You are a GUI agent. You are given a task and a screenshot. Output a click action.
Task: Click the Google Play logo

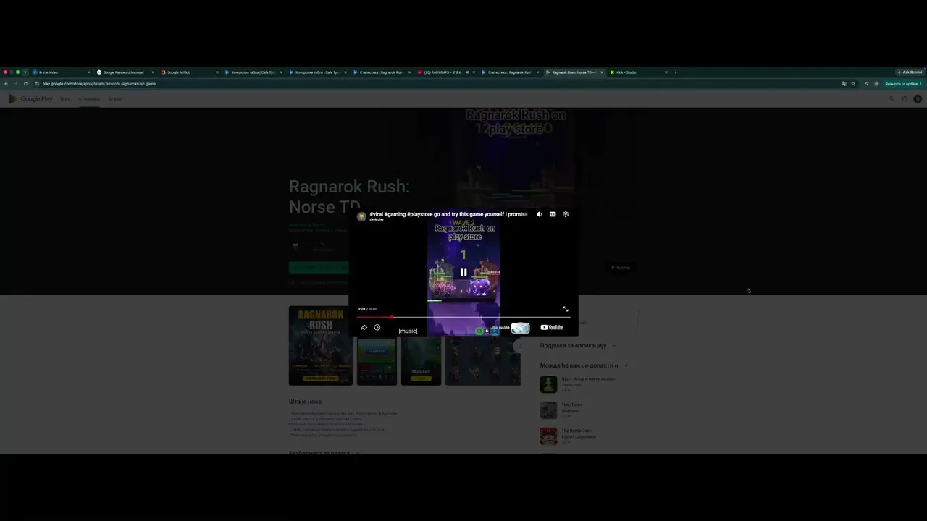30,99
